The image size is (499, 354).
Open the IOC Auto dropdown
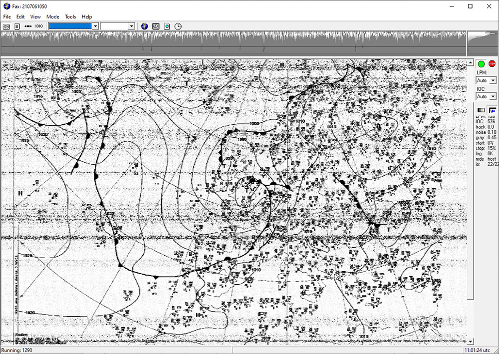tap(493, 96)
